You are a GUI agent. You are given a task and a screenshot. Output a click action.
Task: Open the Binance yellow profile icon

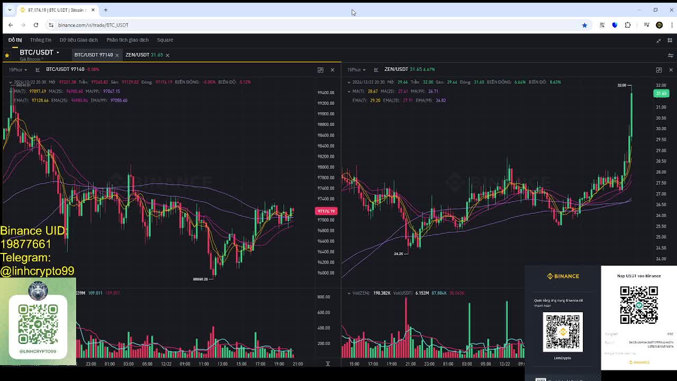click(659, 25)
